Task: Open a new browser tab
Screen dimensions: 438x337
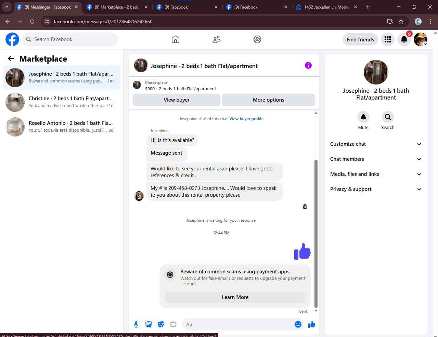Action: point(368,7)
